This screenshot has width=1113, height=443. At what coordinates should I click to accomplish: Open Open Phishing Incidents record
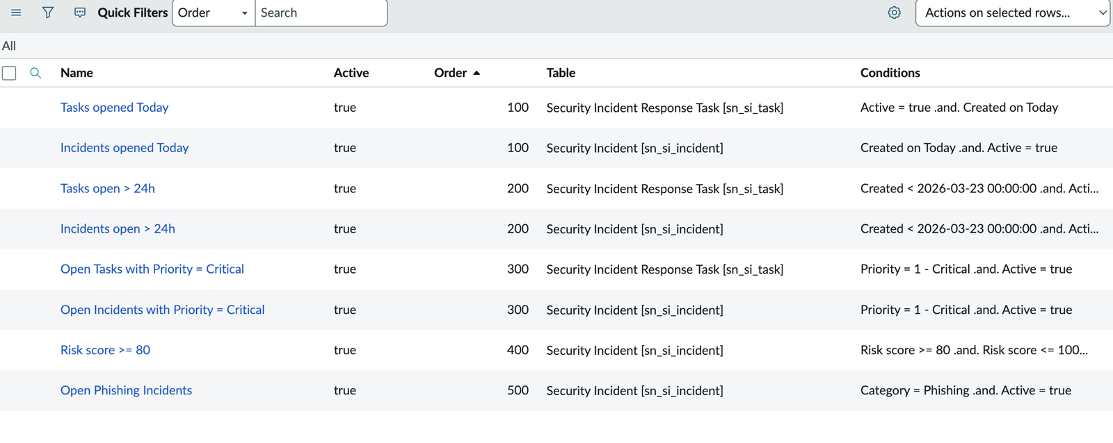[x=126, y=390]
